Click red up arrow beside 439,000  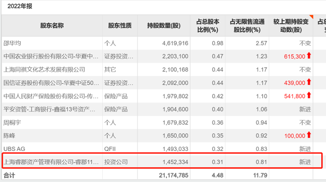309,82
